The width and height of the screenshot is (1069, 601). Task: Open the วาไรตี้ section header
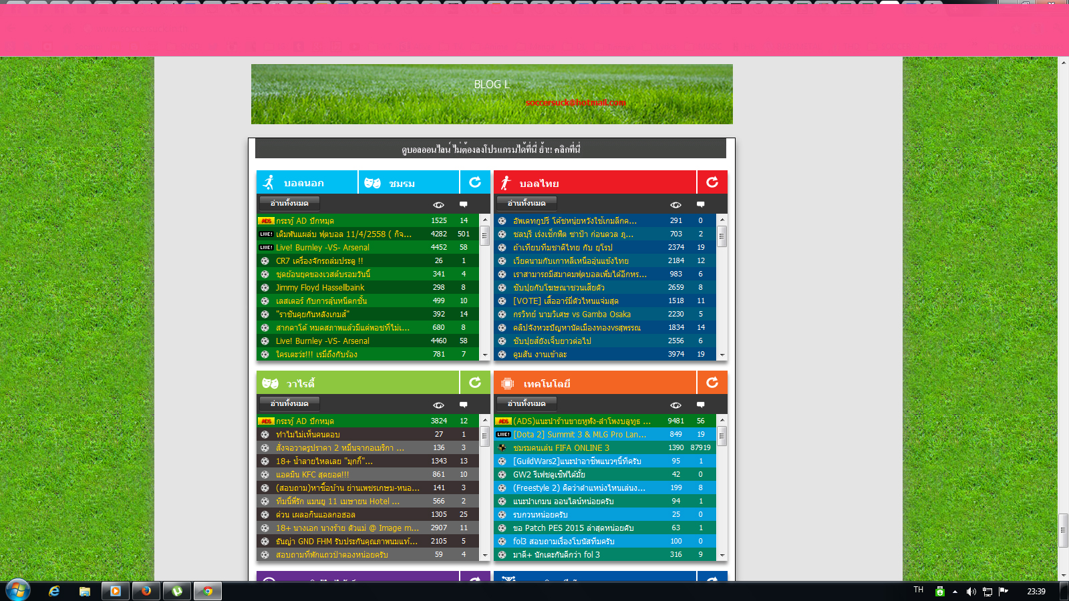pos(357,383)
